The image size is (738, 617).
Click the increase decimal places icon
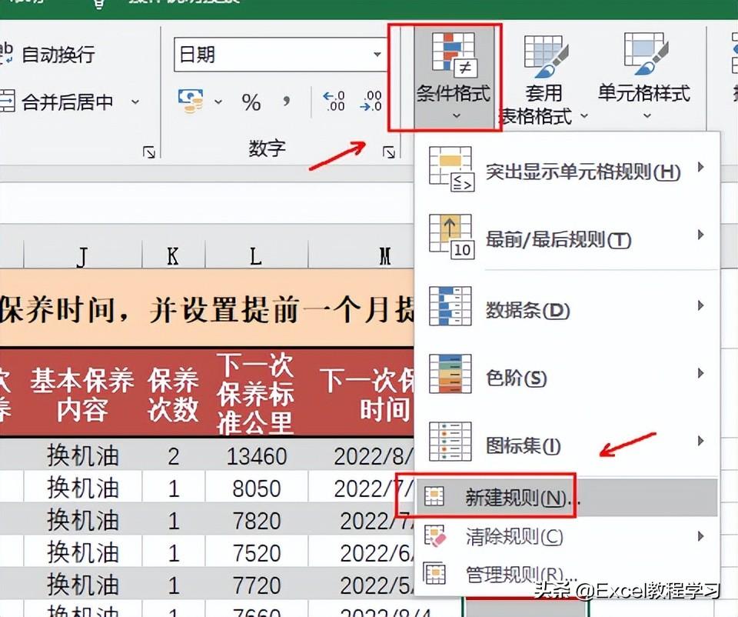click(334, 102)
